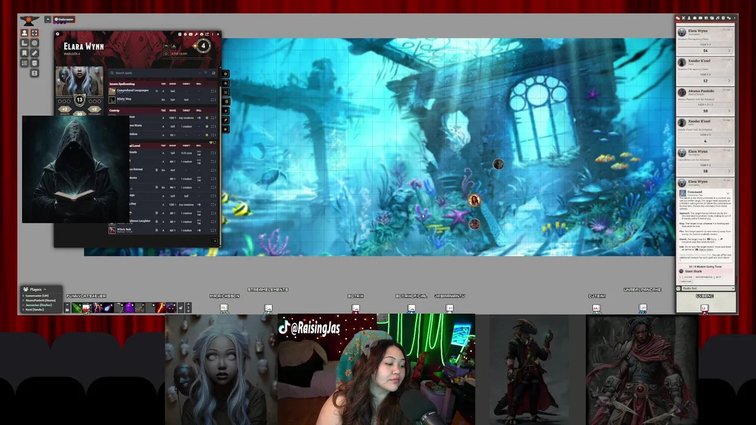Pick the ruler measurement tool
Screen dimensions: 756x425
[34, 53]
